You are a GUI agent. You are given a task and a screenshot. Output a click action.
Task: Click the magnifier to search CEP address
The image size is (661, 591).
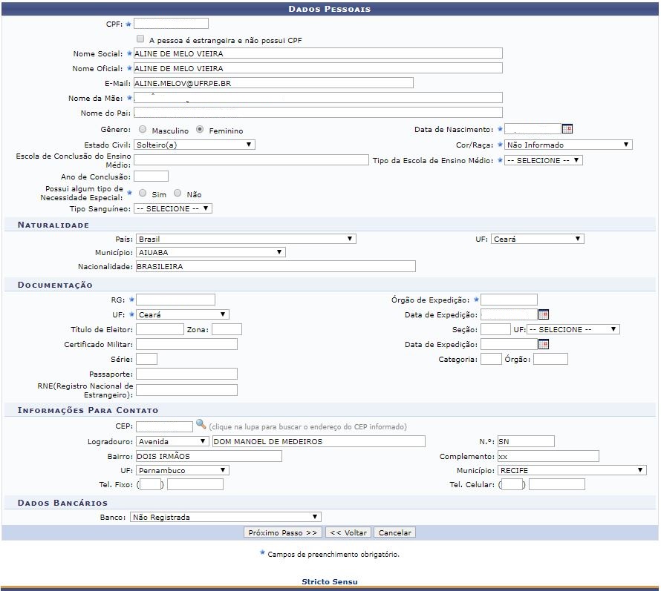click(201, 424)
